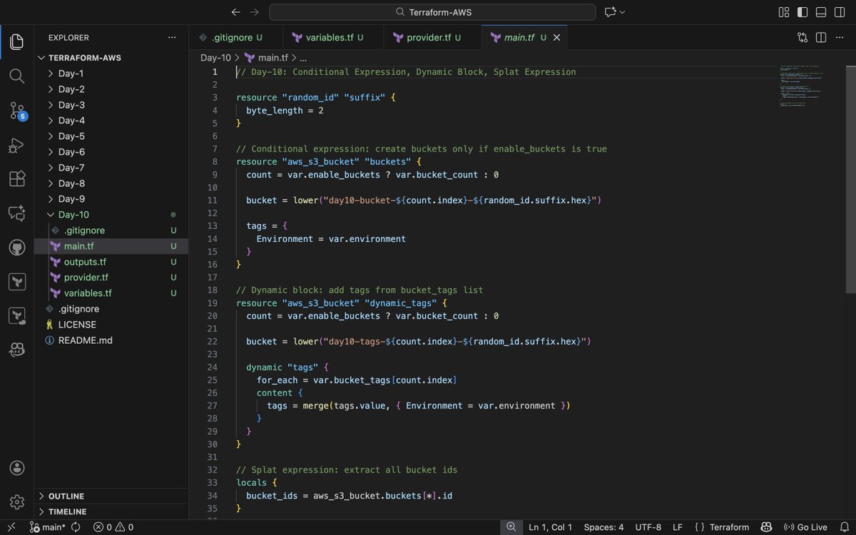Synchronize changes from status bar

[76, 527]
